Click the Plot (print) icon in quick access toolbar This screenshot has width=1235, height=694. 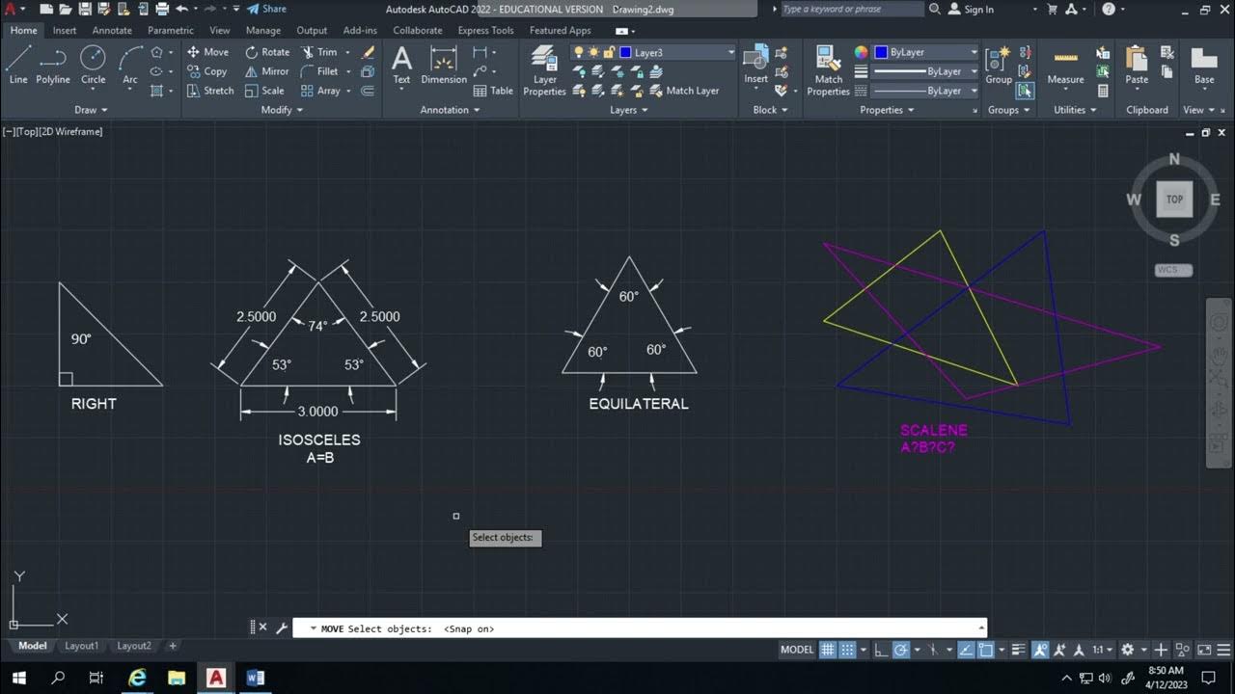[x=161, y=9]
